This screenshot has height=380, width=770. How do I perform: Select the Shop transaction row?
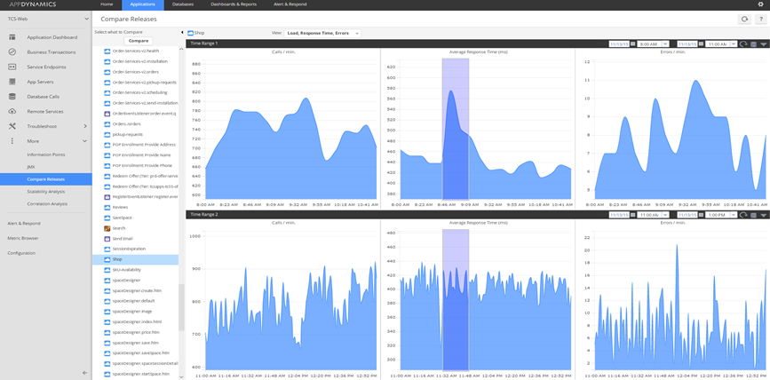pyautogui.click(x=136, y=259)
